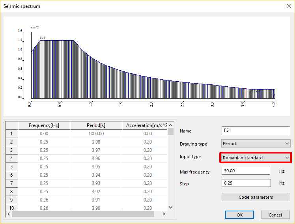This screenshot has width=295, height=224.
Task: Select row header 8
Action: 12,192
